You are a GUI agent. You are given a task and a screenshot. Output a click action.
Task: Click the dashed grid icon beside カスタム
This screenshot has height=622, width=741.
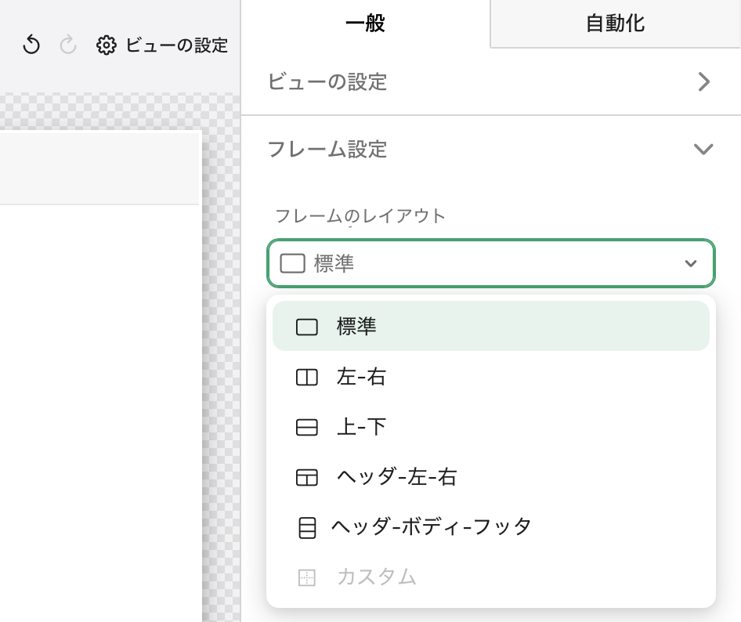tap(307, 578)
